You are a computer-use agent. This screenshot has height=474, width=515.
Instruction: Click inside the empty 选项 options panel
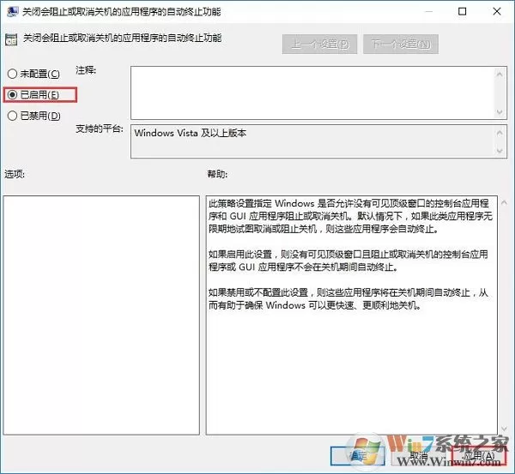101,315
